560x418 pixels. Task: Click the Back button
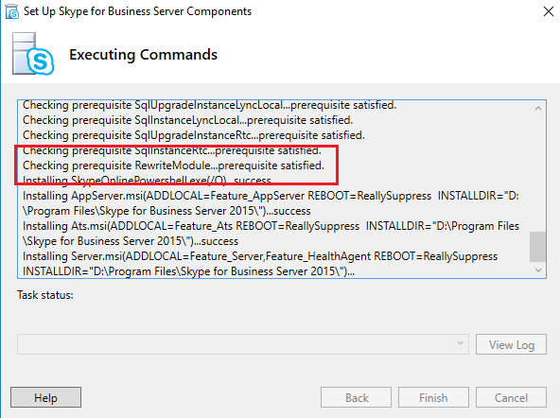point(356,397)
